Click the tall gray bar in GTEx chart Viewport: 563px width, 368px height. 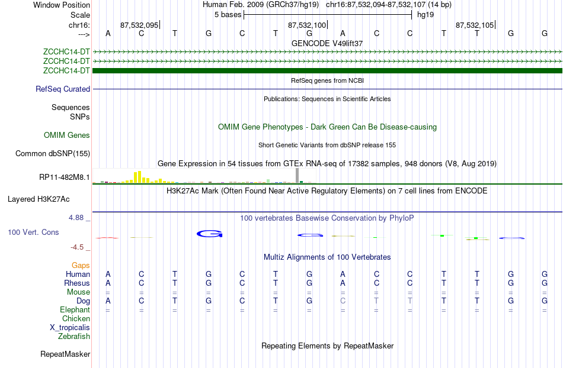pos(298,176)
